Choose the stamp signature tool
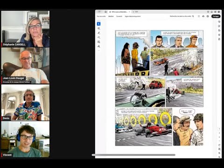 tap(98, 46)
